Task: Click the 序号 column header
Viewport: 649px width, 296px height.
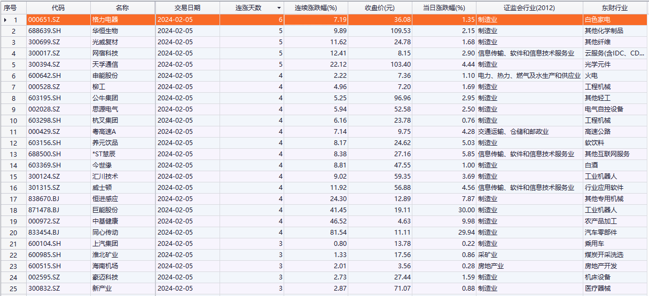Action: [x=11, y=8]
